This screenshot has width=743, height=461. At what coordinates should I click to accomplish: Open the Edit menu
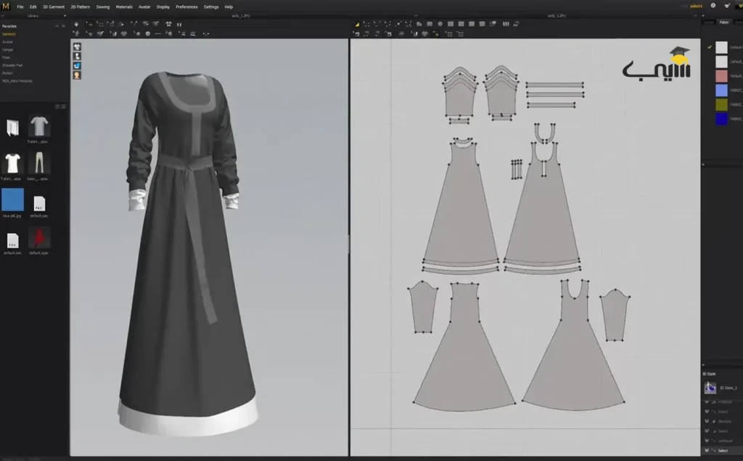point(33,7)
